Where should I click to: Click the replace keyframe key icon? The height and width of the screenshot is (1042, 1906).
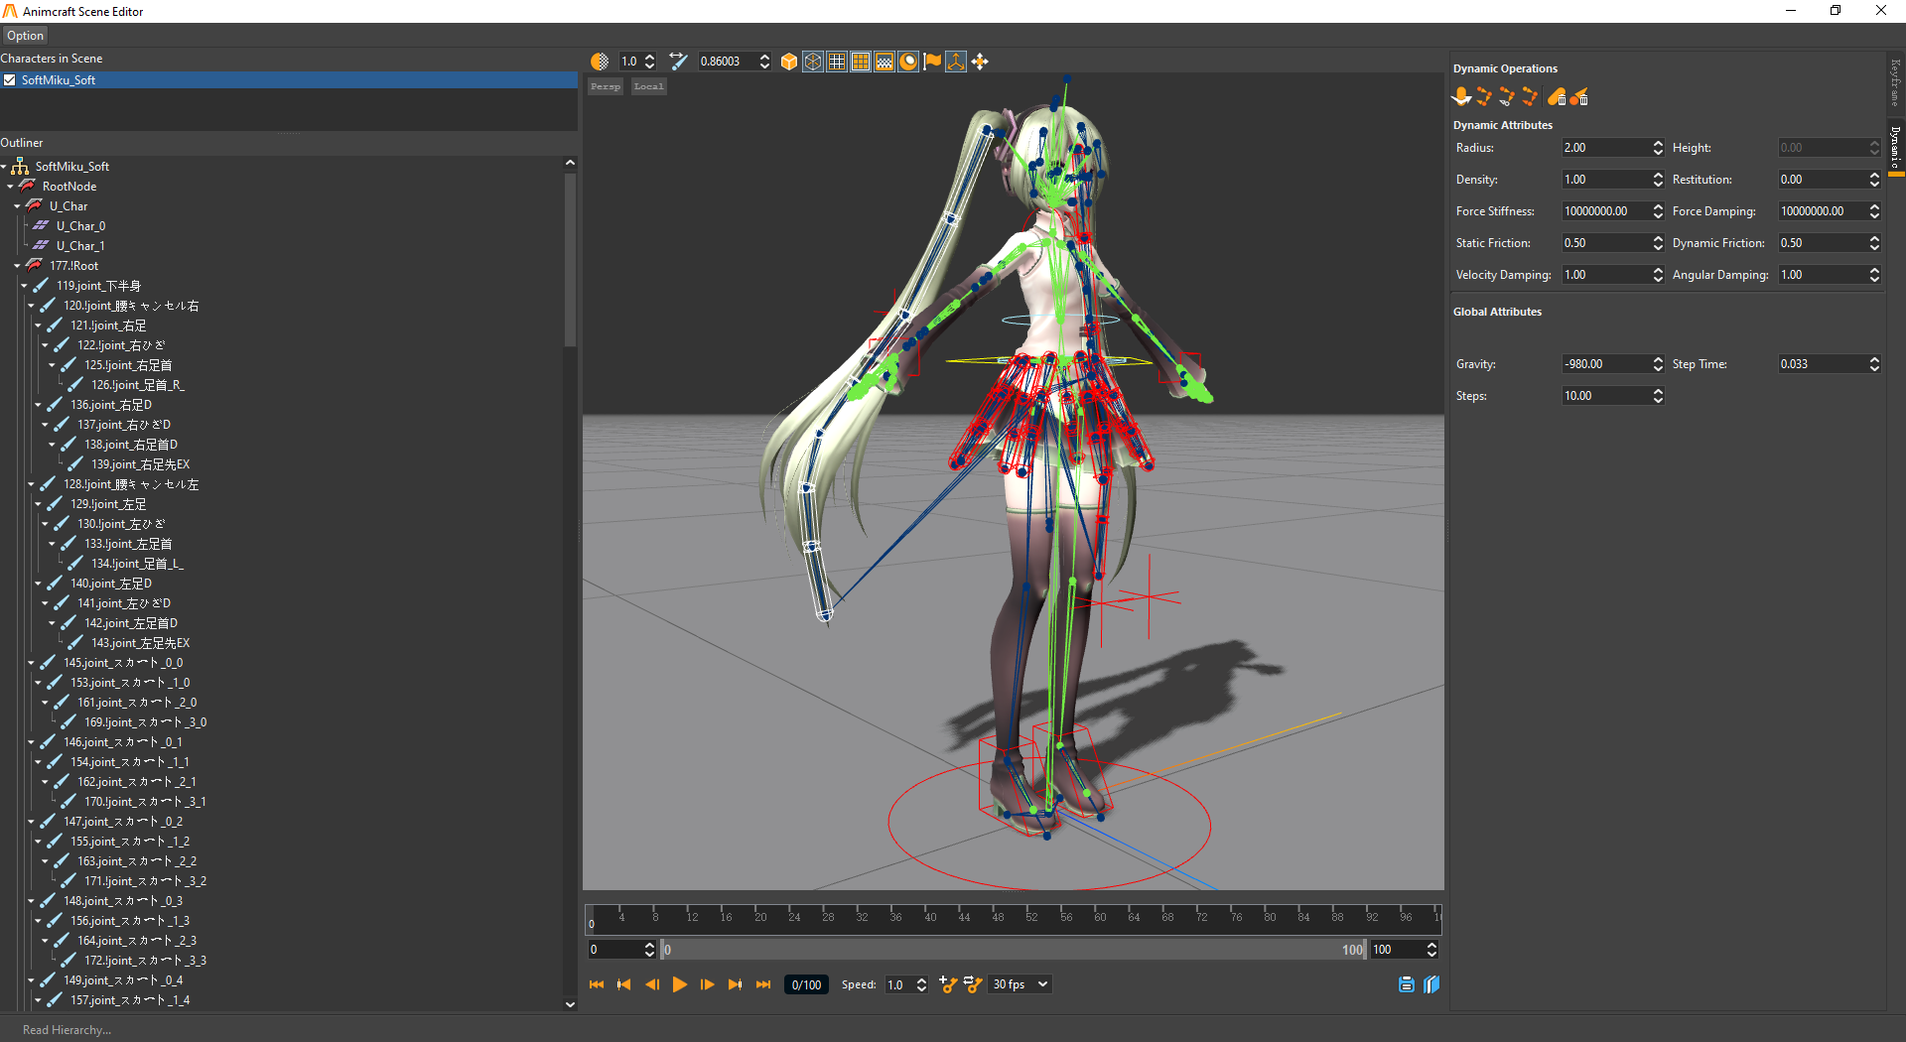pyautogui.click(x=973, y=984)
